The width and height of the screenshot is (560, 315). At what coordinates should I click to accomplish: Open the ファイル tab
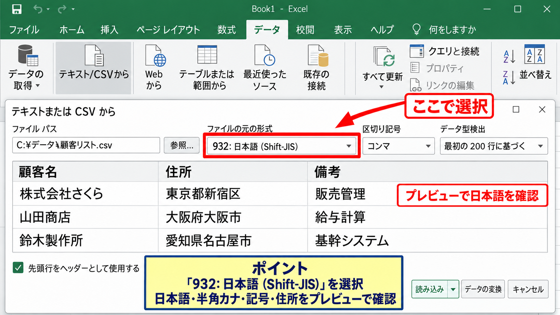pyautogui.click(x=24, y=30)
